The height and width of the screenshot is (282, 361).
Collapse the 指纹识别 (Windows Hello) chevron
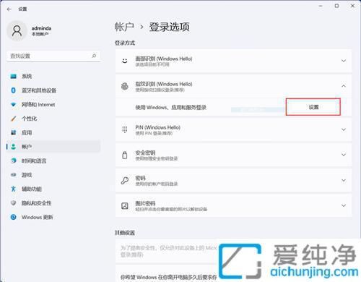[x=344, y=86]
